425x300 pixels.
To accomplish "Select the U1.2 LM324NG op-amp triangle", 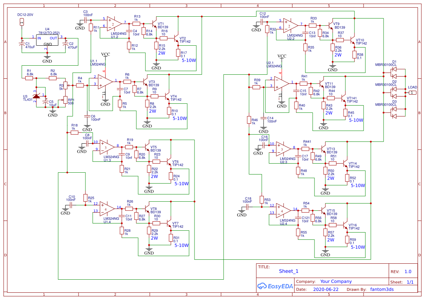I will (x=115, y=23).
